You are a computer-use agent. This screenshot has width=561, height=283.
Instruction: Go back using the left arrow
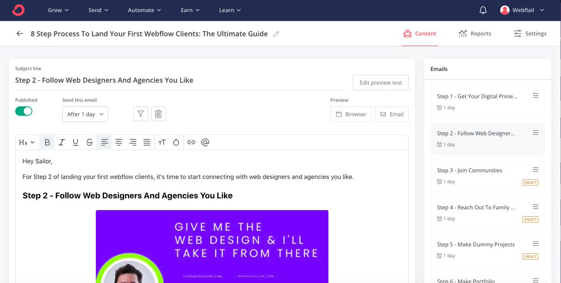tap(20, 34)
